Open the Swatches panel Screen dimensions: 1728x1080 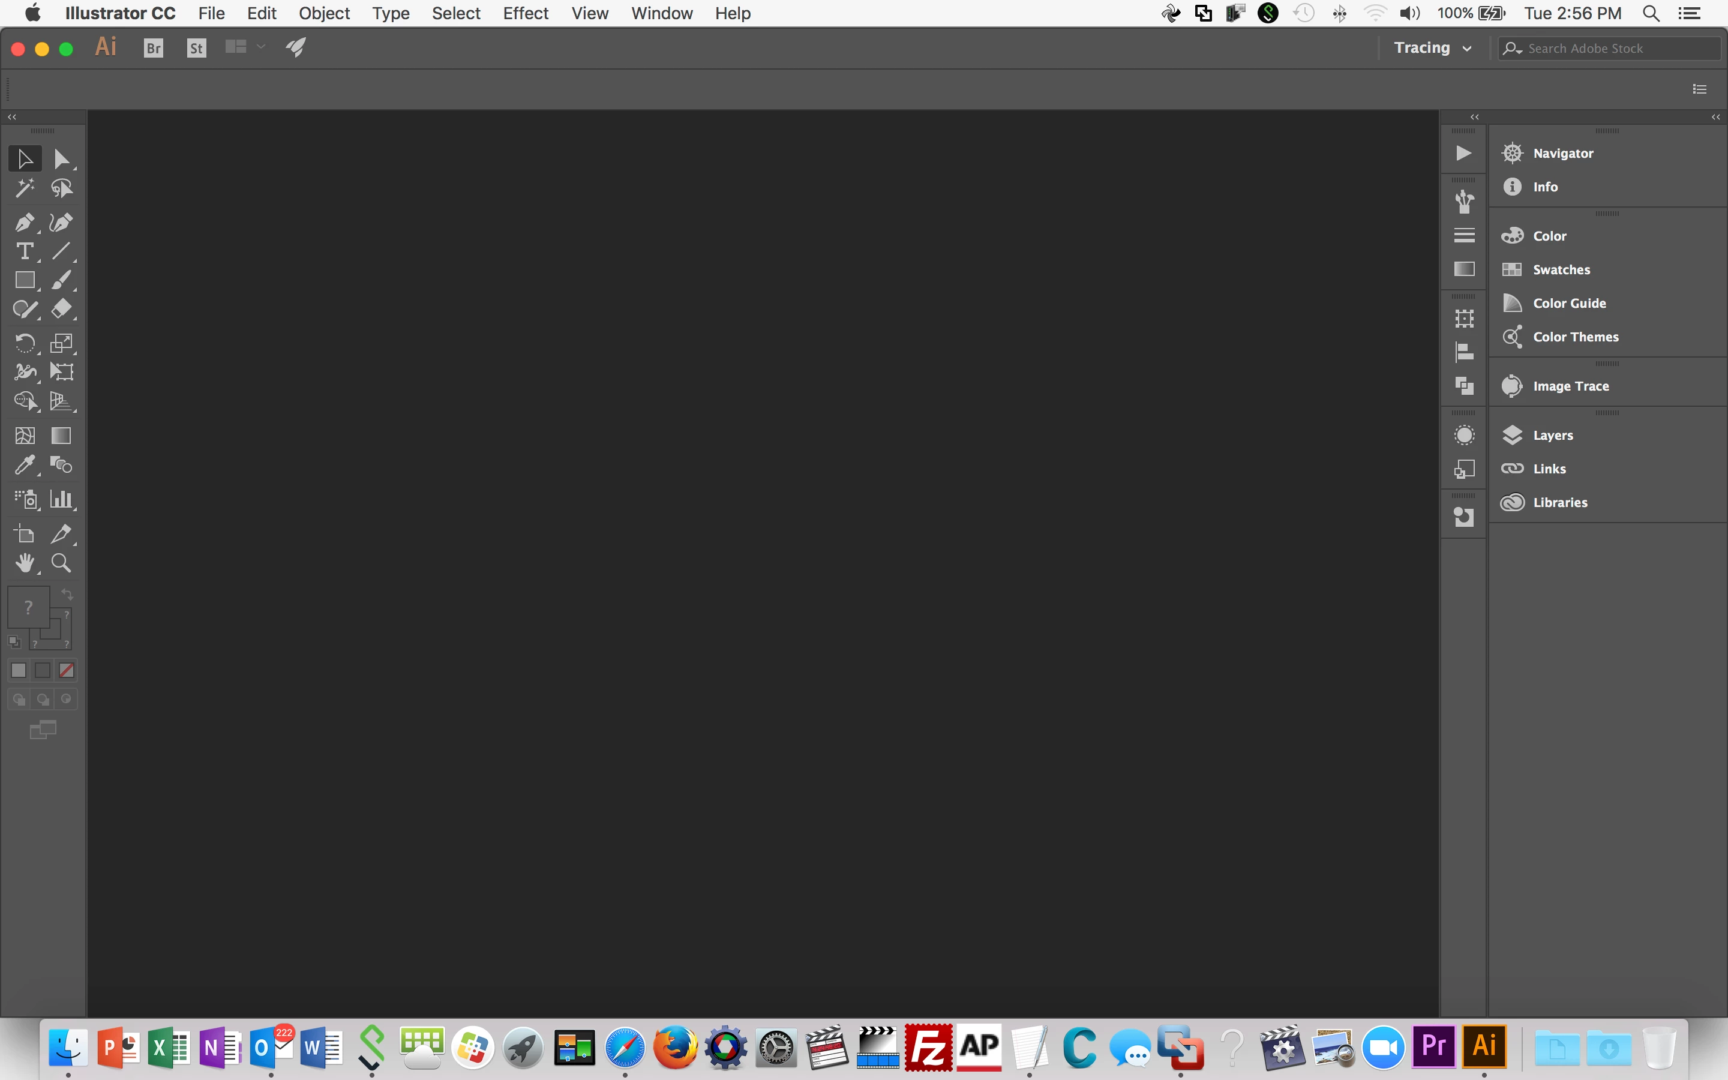(x=1561, y=269)
